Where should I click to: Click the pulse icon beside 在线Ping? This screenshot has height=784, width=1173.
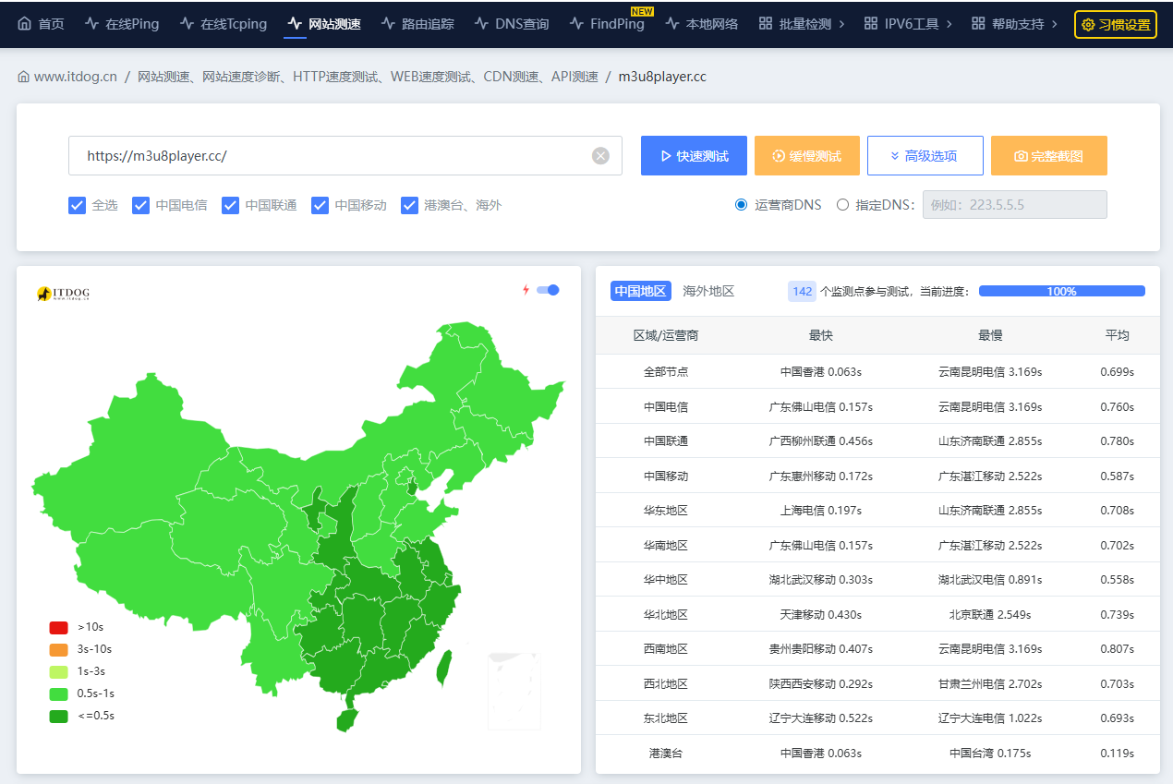[91, 24]
